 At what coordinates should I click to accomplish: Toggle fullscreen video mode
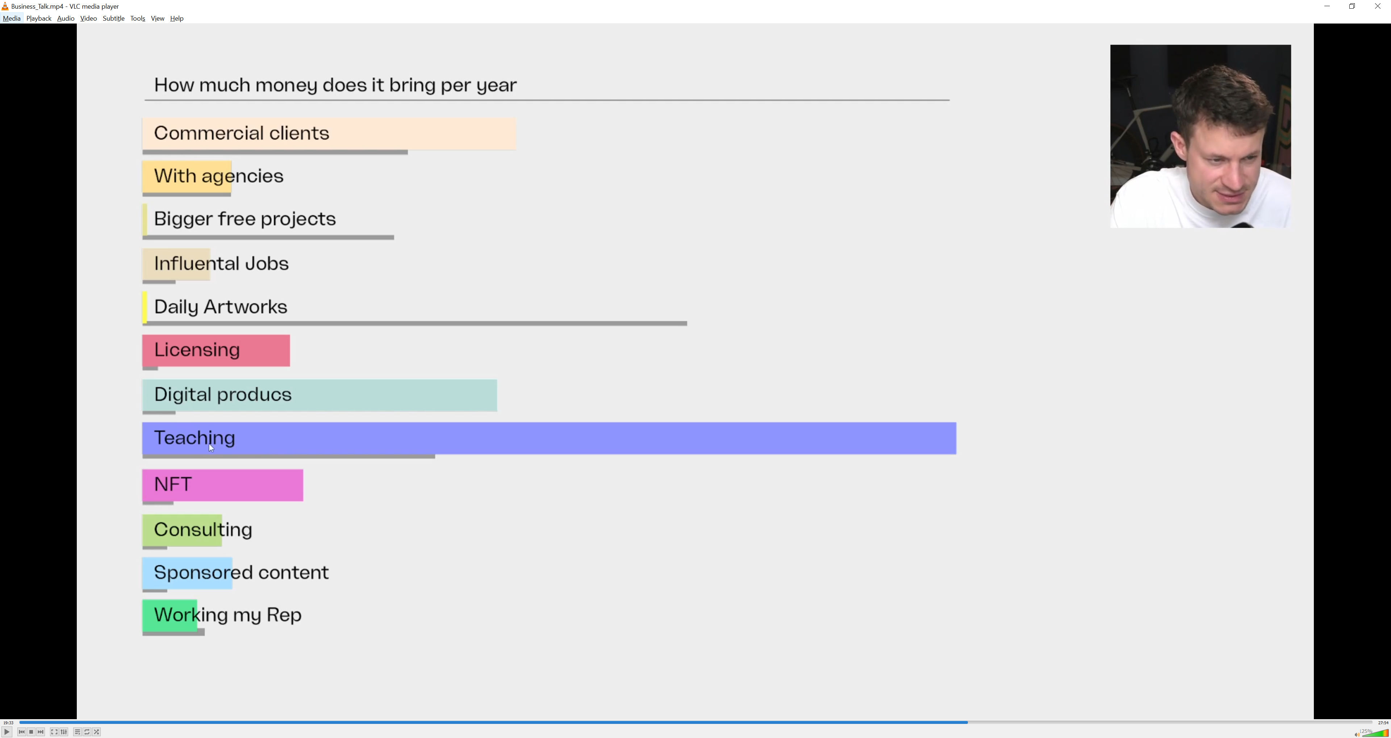[x=54, y=732]
